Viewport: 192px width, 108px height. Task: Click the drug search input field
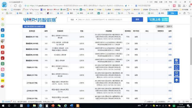[x=105, y=19]
